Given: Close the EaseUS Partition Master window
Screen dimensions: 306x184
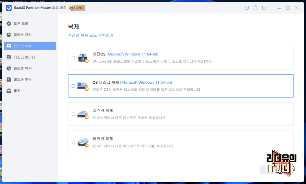Looking at the screenshot, I should click(x=297, y=8).
